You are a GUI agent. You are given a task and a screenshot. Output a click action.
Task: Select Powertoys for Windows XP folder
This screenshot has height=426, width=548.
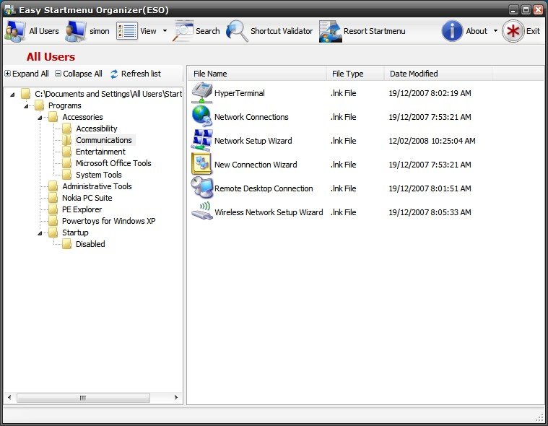point(109,221)
